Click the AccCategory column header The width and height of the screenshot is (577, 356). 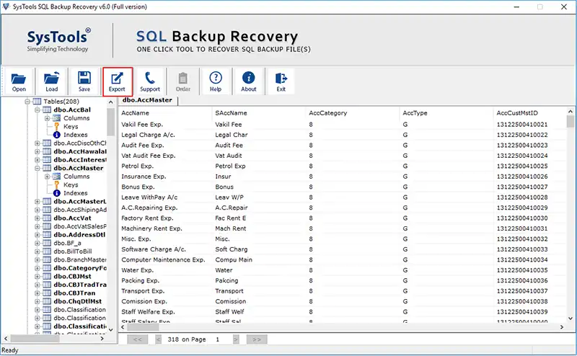point(353,113)
